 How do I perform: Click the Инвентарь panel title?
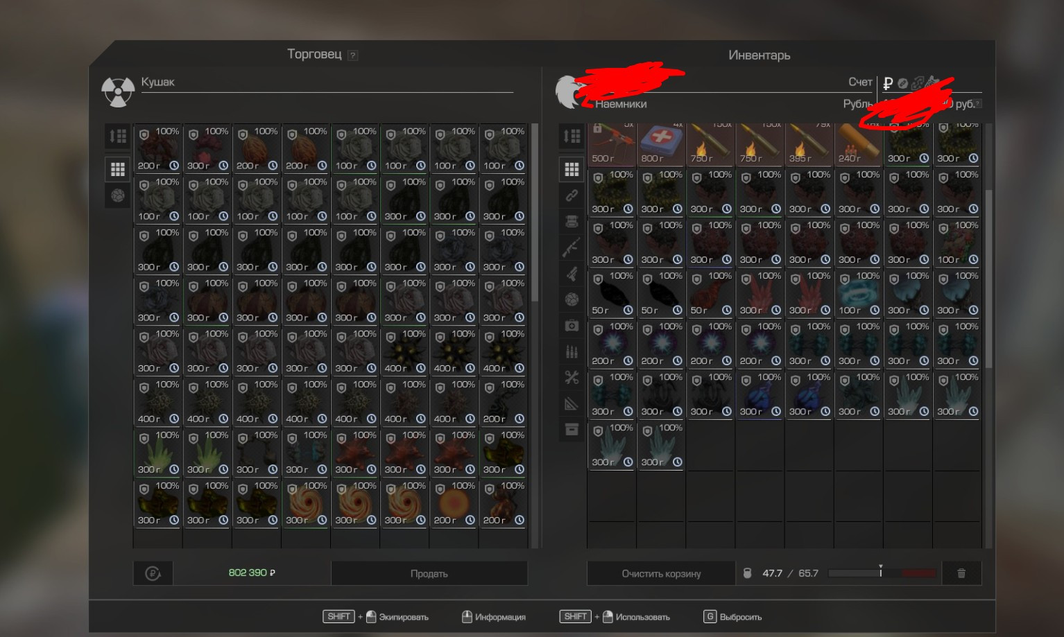[x=760, y=55]
